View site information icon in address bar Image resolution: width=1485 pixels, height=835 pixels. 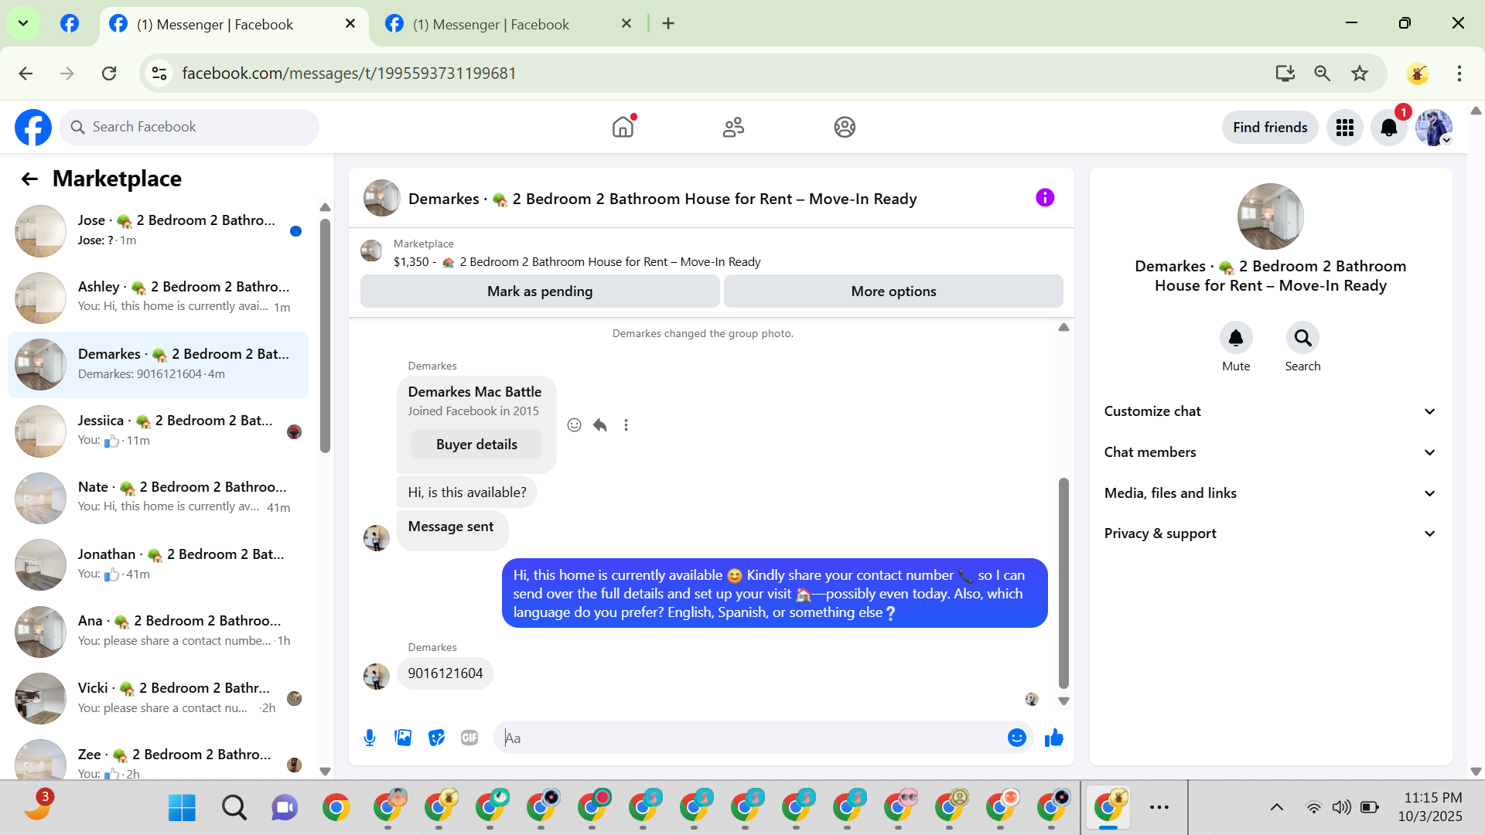[x=159, y=73]
